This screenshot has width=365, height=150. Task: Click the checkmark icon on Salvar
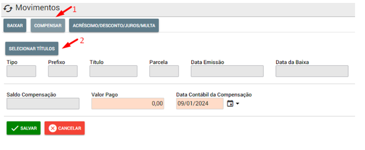(x=15, y=128)
